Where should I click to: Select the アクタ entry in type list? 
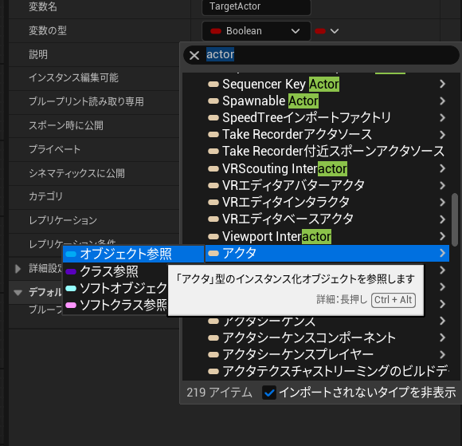327,253
